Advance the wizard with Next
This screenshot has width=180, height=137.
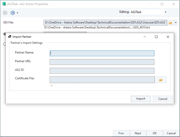(x=138, y=133)
